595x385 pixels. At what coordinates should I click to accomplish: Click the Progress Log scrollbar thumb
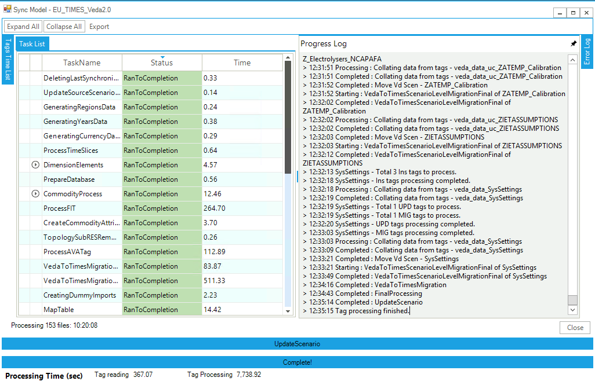click(x=572, y=300)
